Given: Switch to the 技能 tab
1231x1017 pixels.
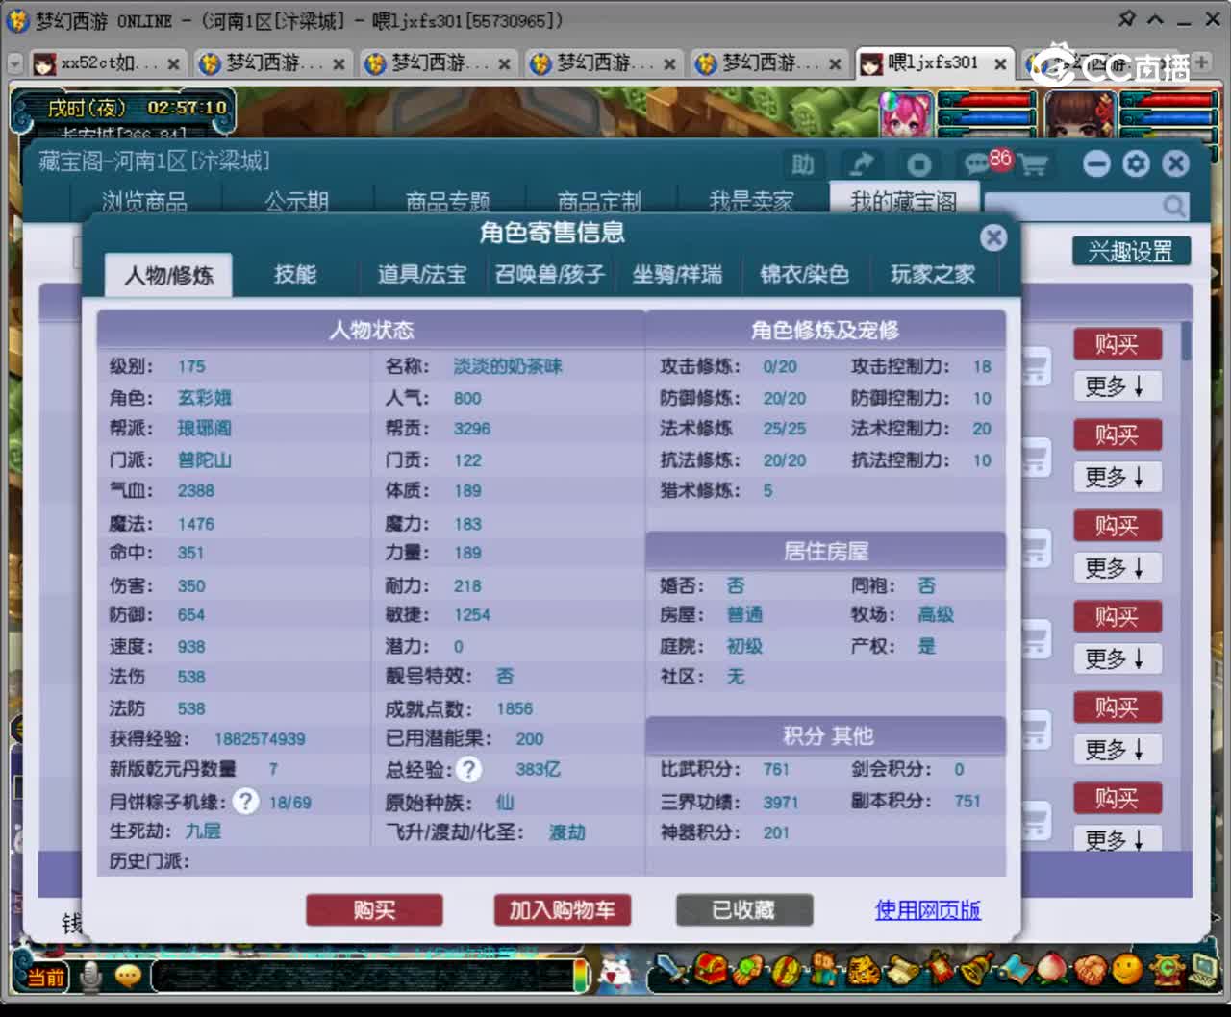Looking at the screenshot, I should pyautogui.click(x=294, y=275).
